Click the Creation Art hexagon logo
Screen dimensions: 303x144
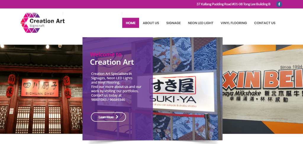[x=30, y=22]
